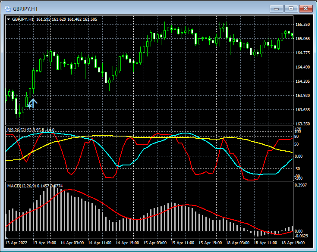The width and height of the screenshot is (318, 252).
Task: Minimize the GBPJPY,H1 chart window
Action: [x=276, y=8]
